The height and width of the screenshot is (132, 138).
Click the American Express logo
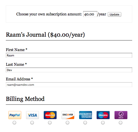click(x=85, y=115)
